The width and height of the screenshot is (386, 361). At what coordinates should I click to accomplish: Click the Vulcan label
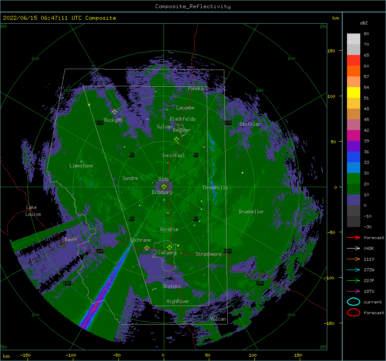click(x=218, y=319)
